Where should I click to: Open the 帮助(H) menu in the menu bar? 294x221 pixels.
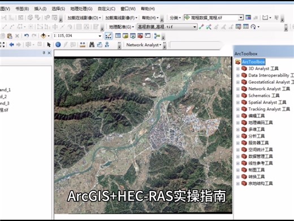pos(148,8)
